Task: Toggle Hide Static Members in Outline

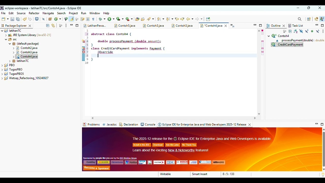Action: tap(307, 31)
